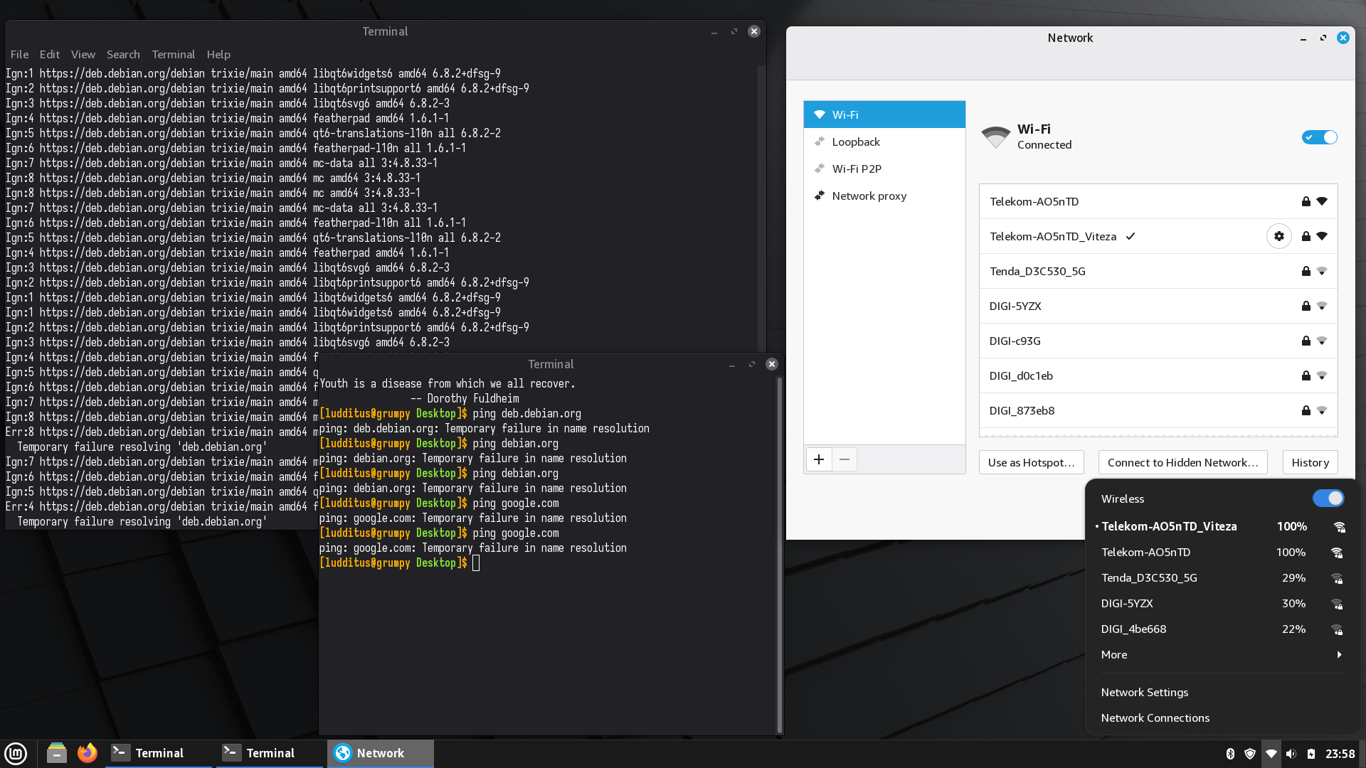Select Network proxy in sidebar
The width and height of the screenshot is (1366, 768).
[x=869, y=196]
